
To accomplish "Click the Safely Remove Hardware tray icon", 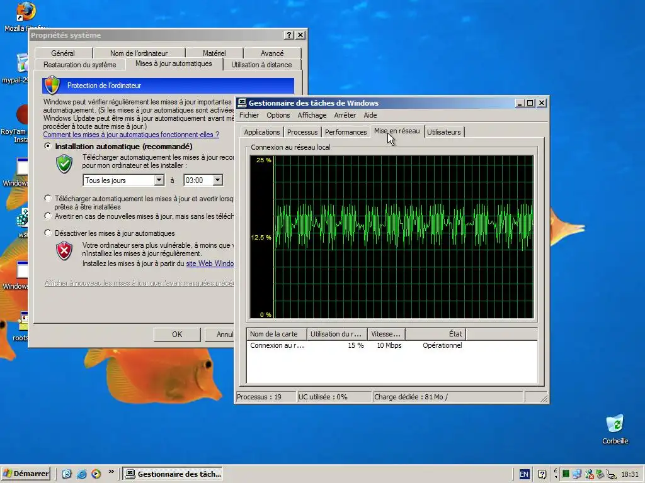I will tap(600, 474).
